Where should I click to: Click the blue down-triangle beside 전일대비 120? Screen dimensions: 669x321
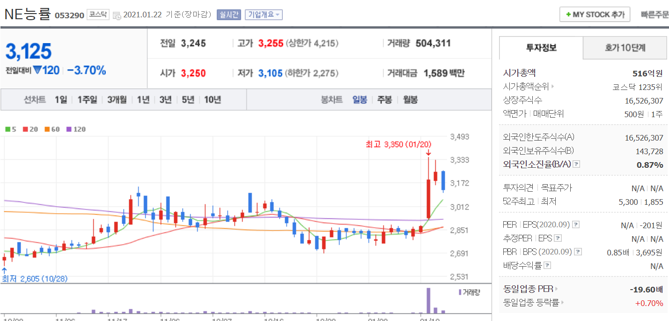coord(38,70)
